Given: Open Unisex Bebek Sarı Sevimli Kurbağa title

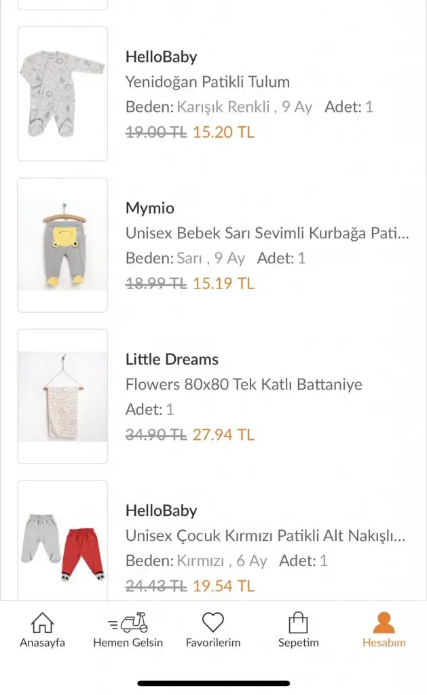Looking at the screenshot, I should (267, 233).
